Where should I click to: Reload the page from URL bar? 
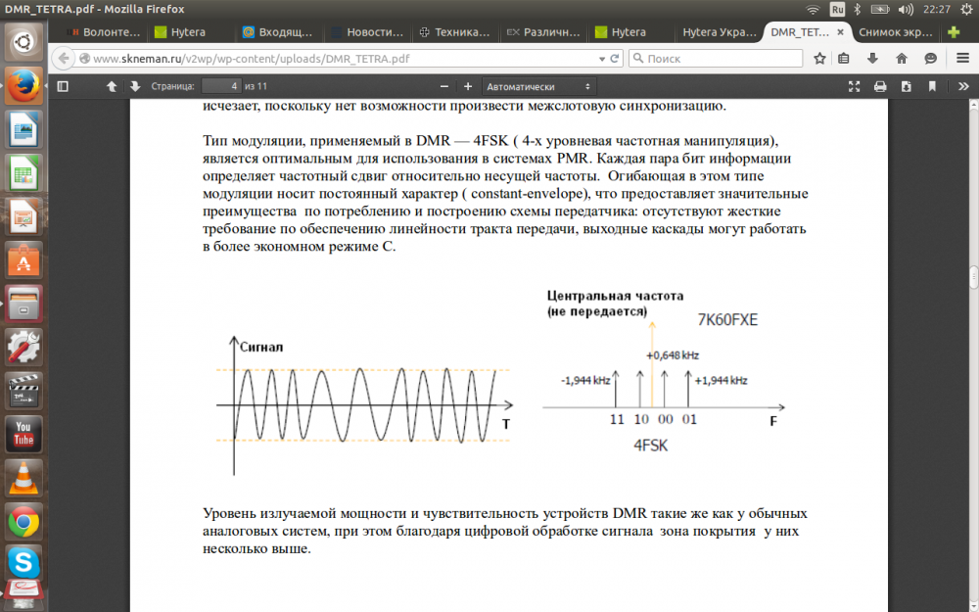(615, 59)
